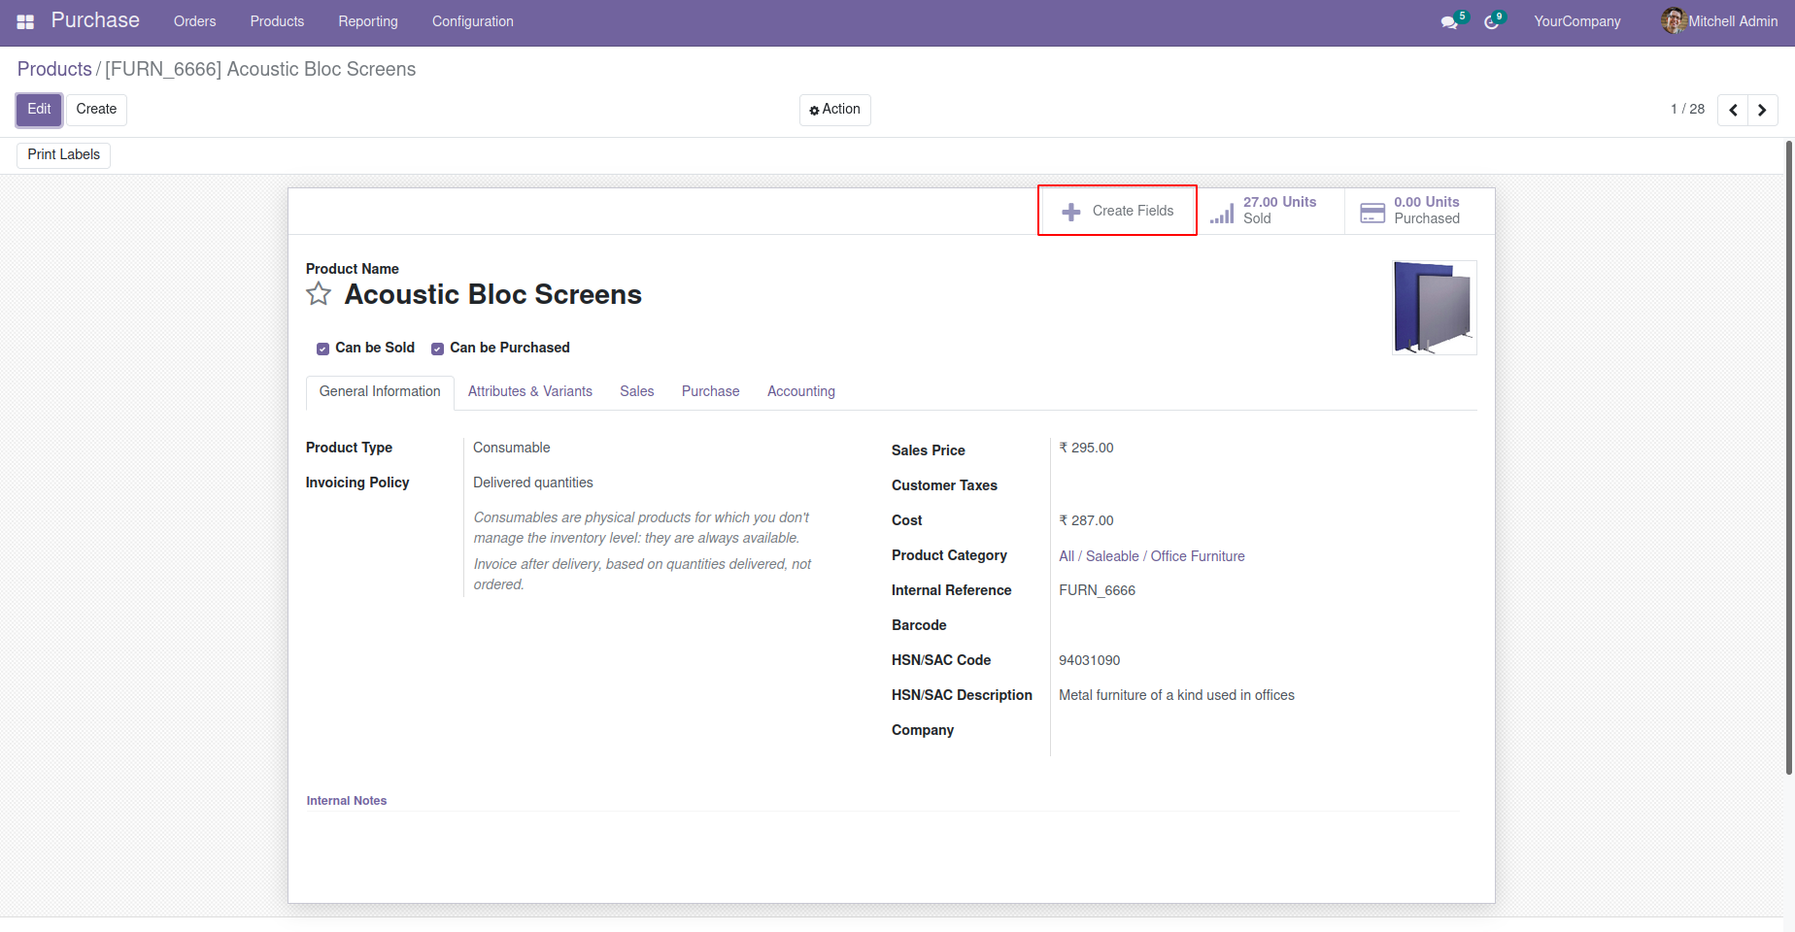Expand the Action dropdown
The width and height of the screenshot is (1795, 932).
coord(834,110)
